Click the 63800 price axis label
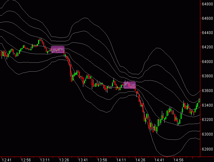The width and height of the screenshot is (214, 162). click(x=207, y=76)
